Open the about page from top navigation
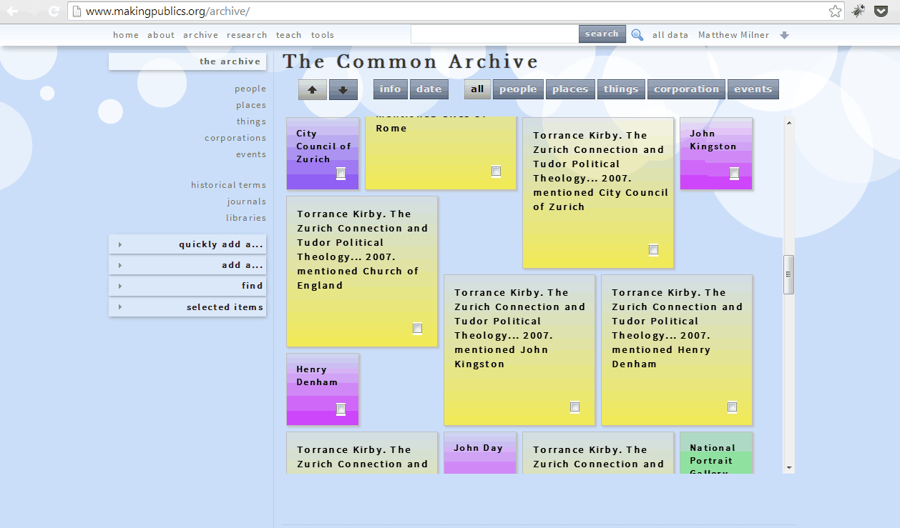Image resolution: width=900 pixels, height=528 pixels. pyautogui.click(x=161, y=35)
